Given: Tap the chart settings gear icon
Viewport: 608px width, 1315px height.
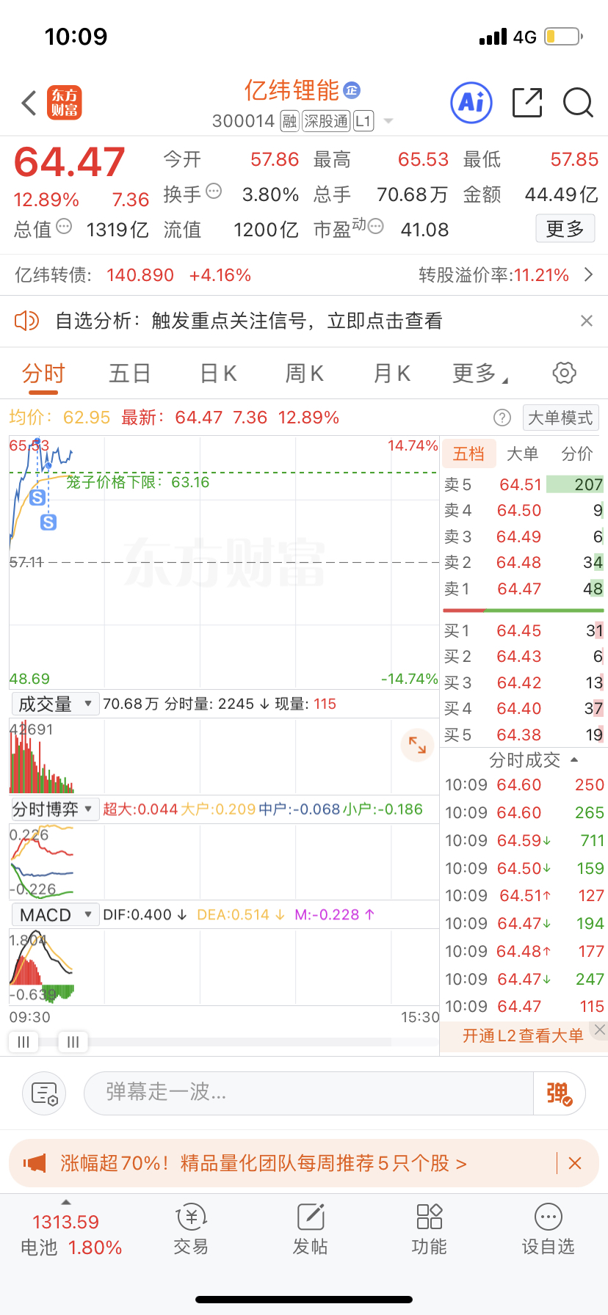Looking at the screenshot, I should click(564, 373).
